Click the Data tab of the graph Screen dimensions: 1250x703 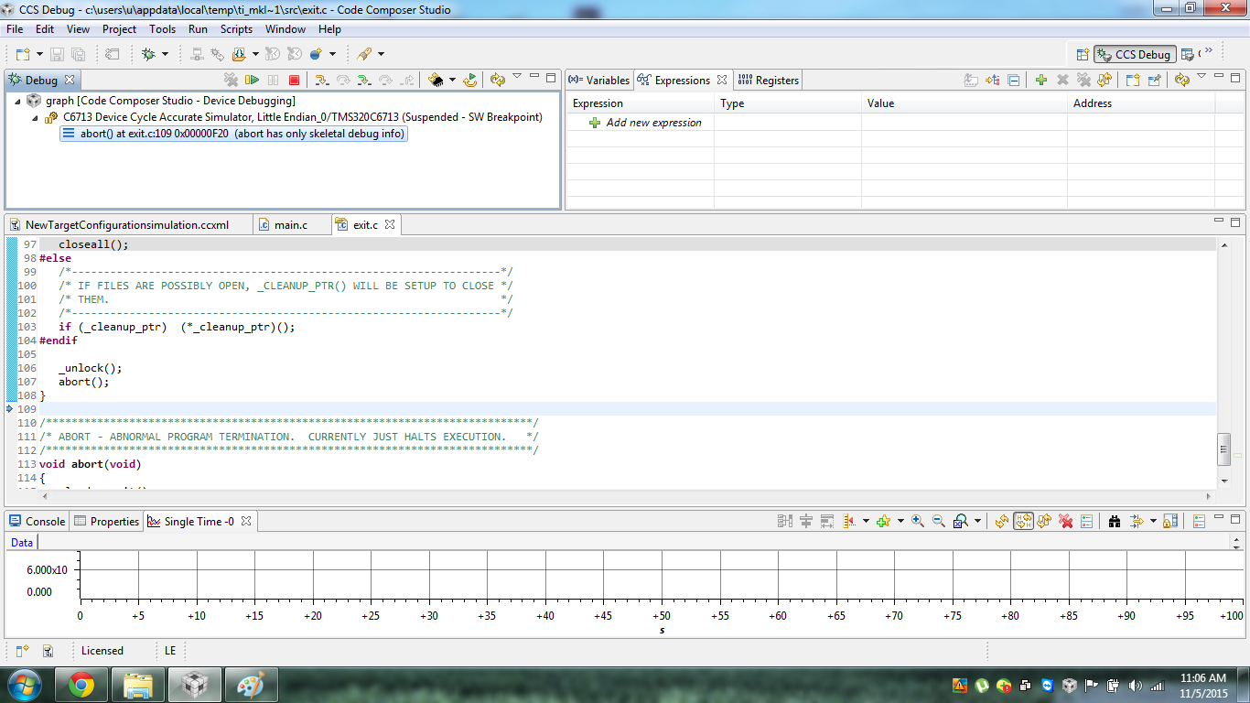tap(22, 542)
